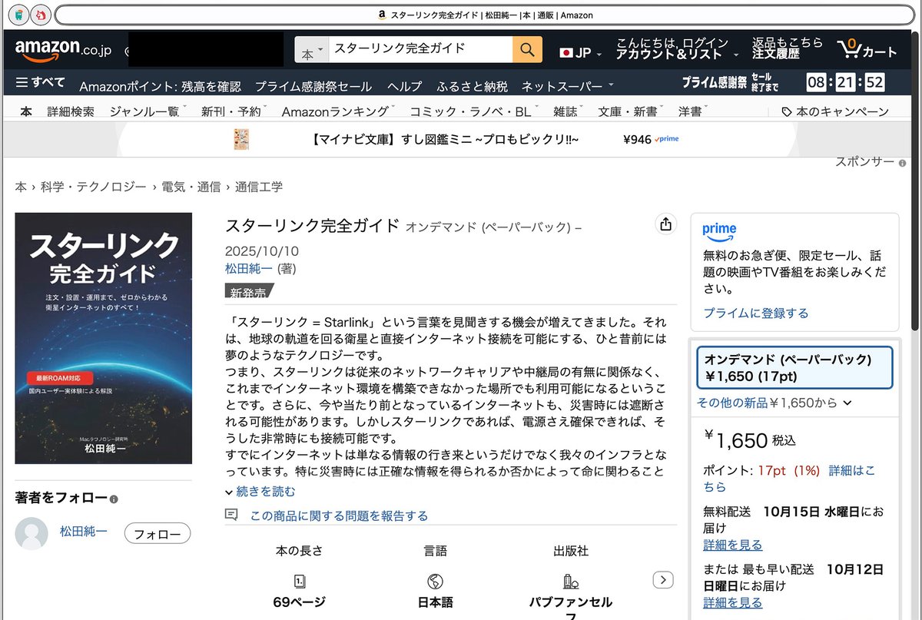922x620 pixels.
Task: Click the info icon next to 著者をフォロー
Action: [114, 499]
